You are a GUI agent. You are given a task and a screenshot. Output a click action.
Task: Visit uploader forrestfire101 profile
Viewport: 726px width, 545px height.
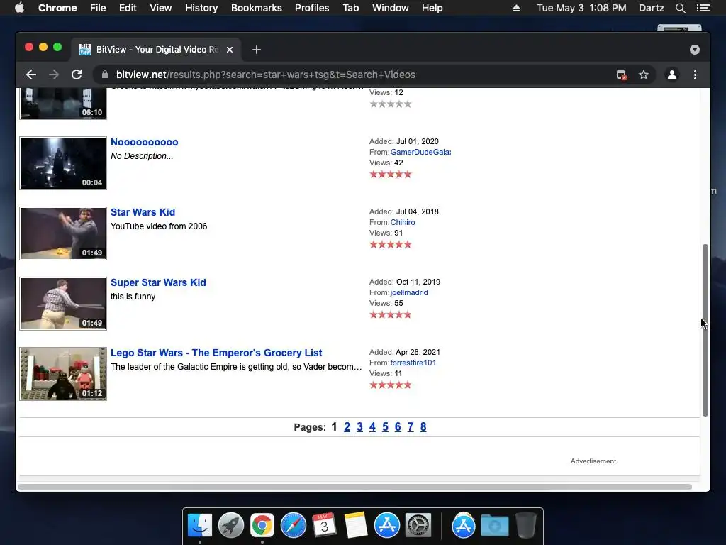pyautogui.click(x=413, y=363)
